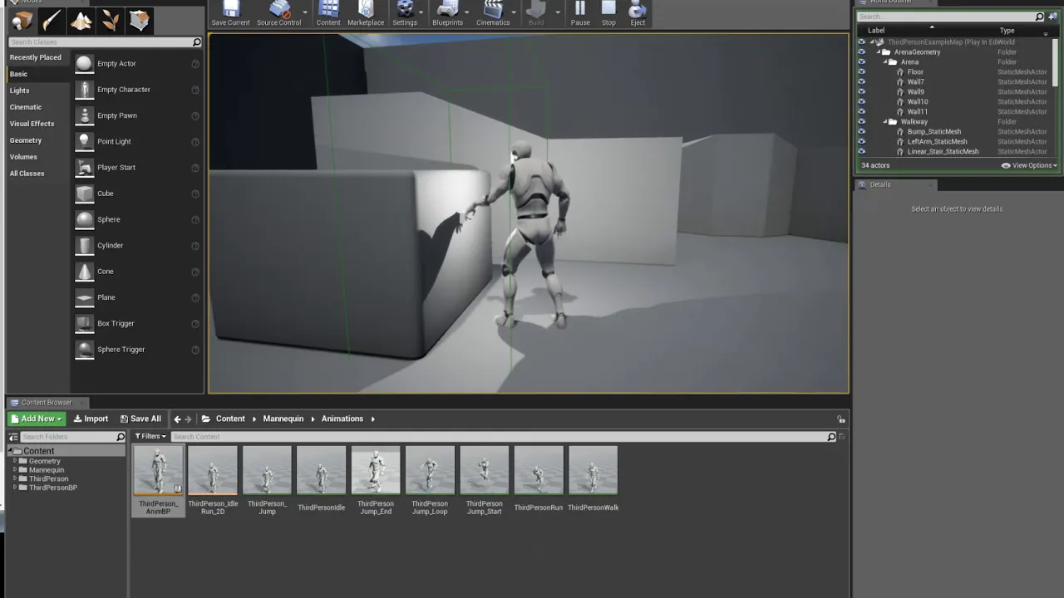Open the Add New dropdown
This screenshot has width=1064, height=598.
[37, 419]
